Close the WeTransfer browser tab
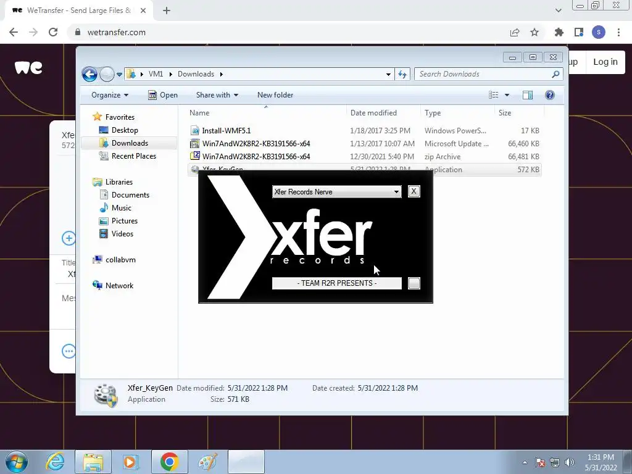The height and width of the screenshot is (474, 632). (143, 10)
